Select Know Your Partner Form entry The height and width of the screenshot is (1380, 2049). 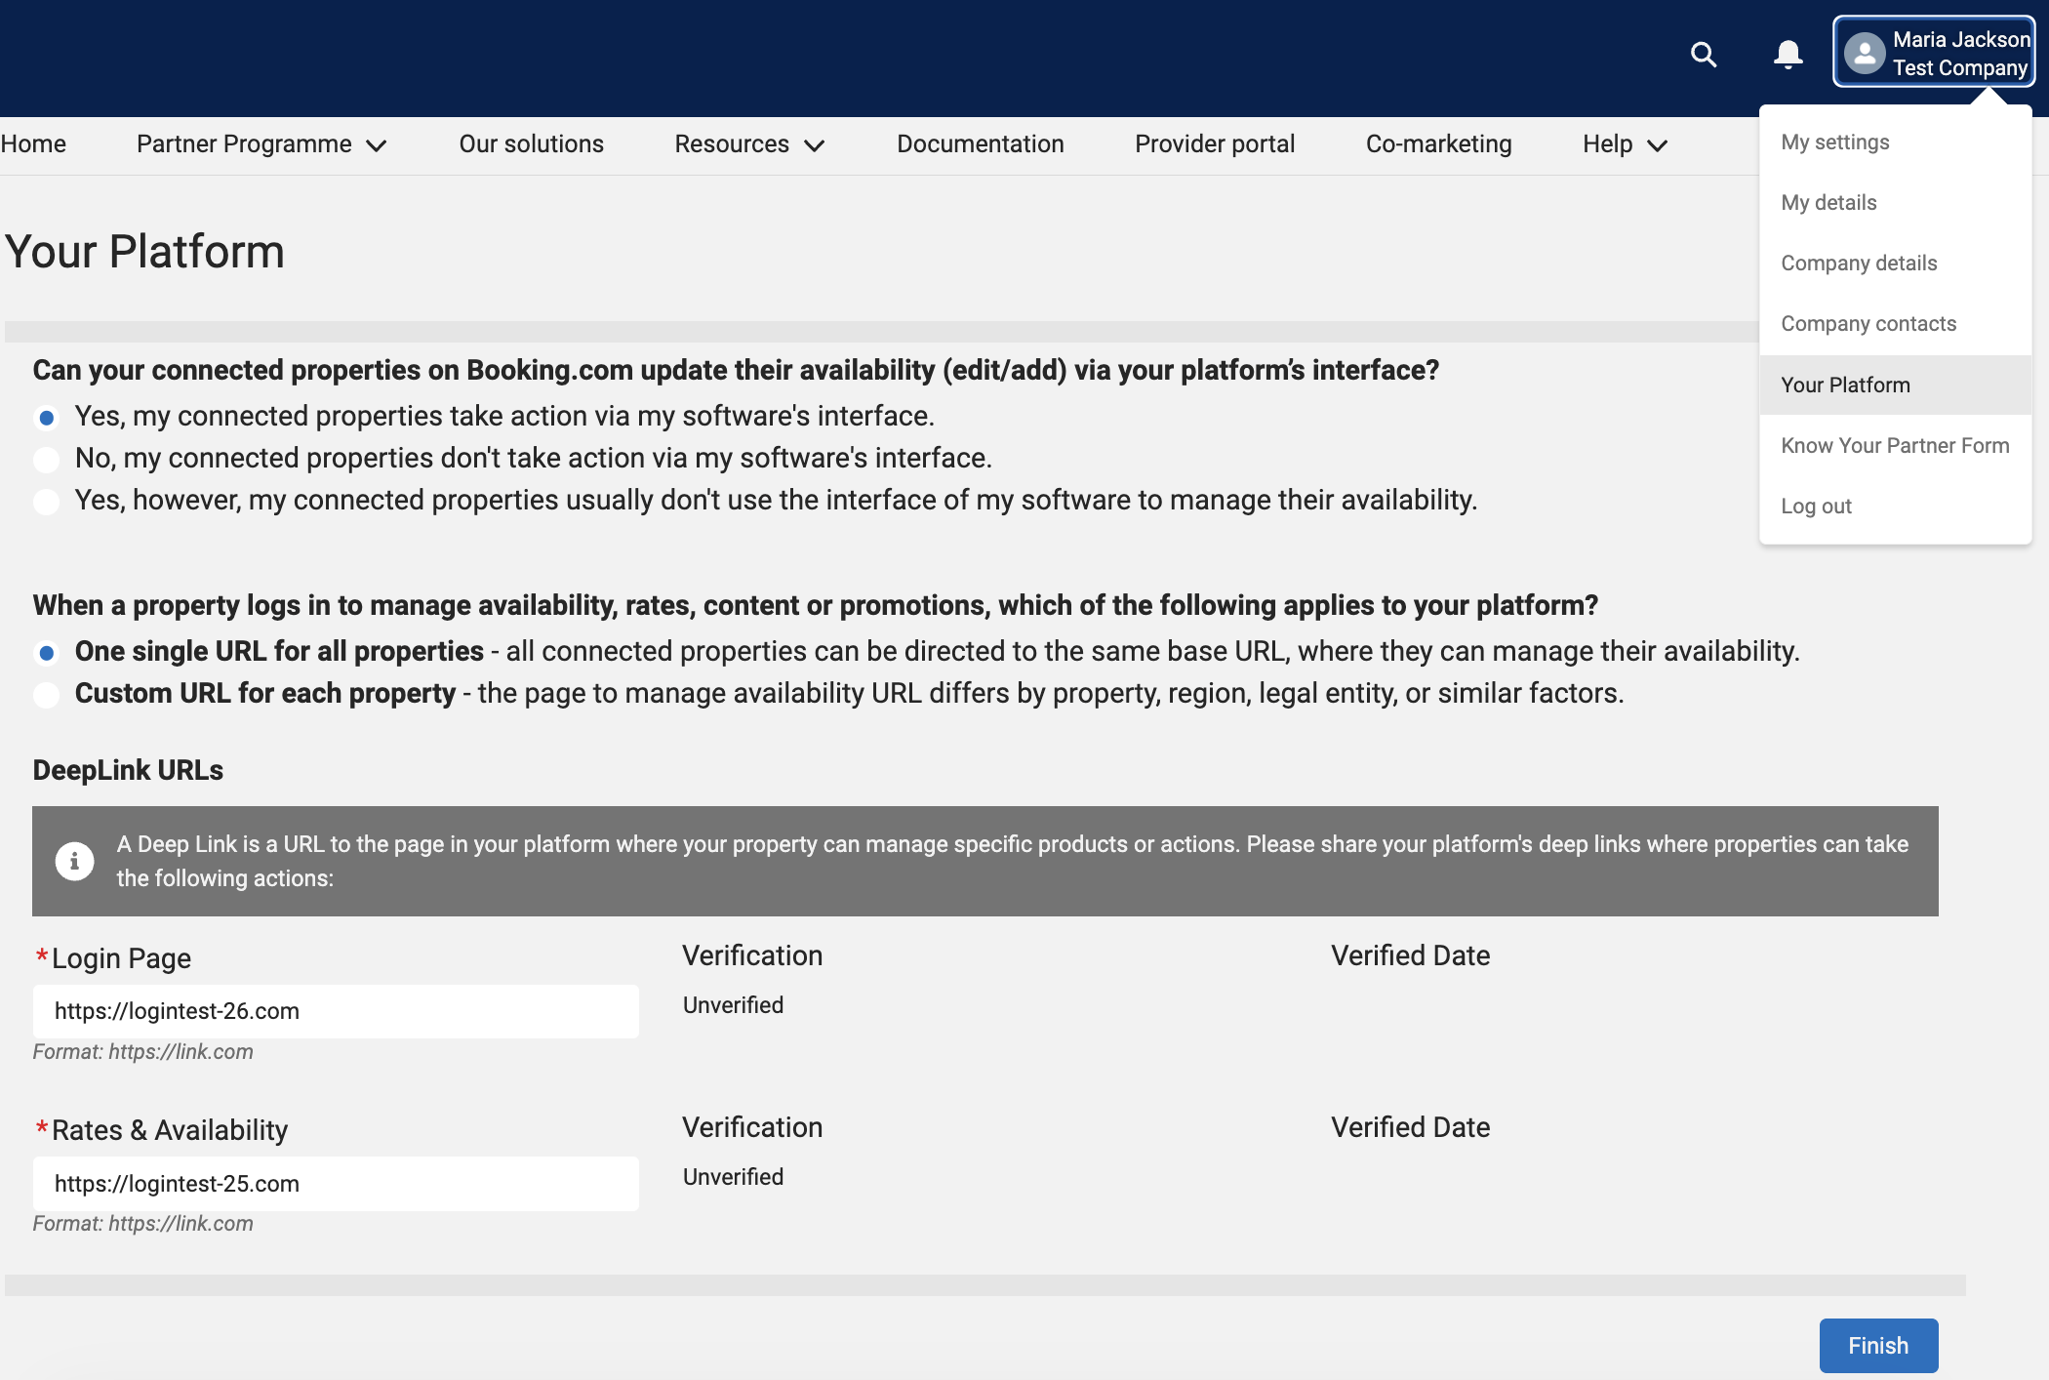(1894, 446)
